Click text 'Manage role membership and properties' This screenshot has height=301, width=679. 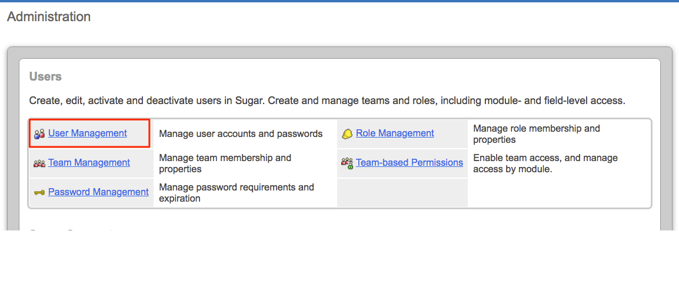point(537,134)
